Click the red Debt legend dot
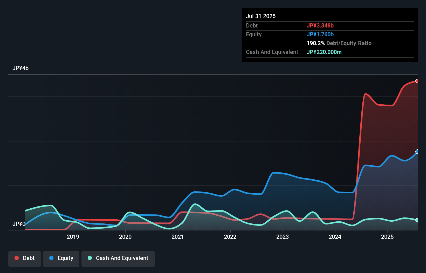Image resolution: width=426 pixels, height=273 pixels. click(16, 258)
